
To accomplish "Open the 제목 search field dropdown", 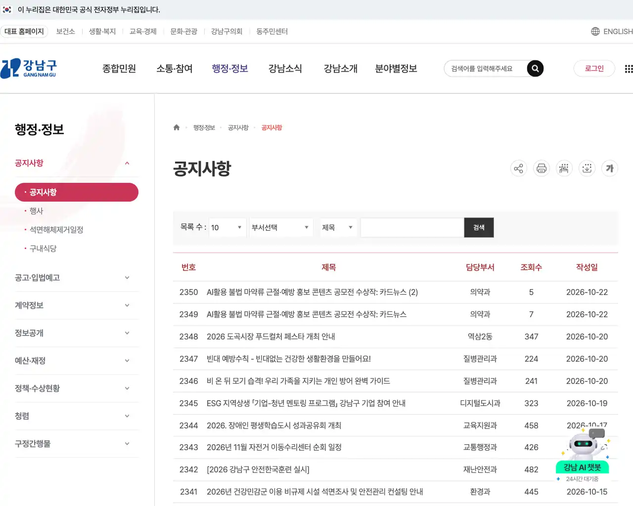I will (338, 227).
